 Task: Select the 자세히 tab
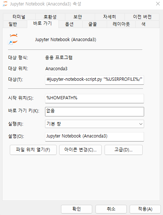pyautogui.click(x=110, y=17)
